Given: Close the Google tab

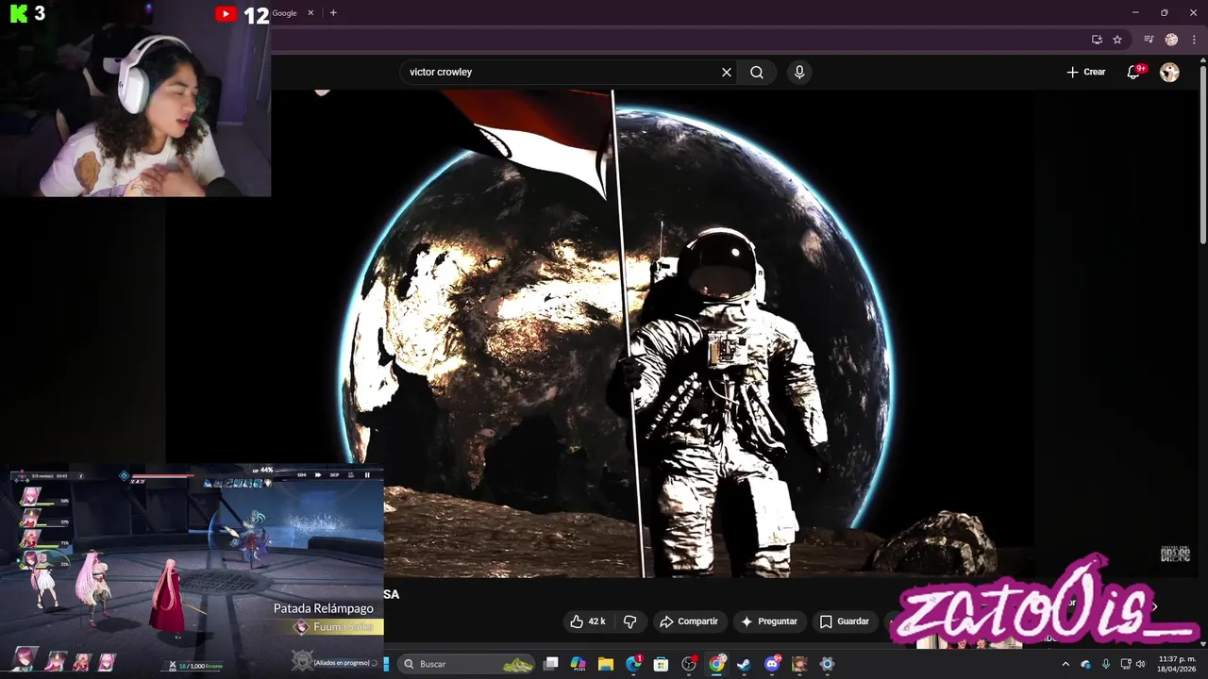Looking at the screenshot, I should pos(310,13).
